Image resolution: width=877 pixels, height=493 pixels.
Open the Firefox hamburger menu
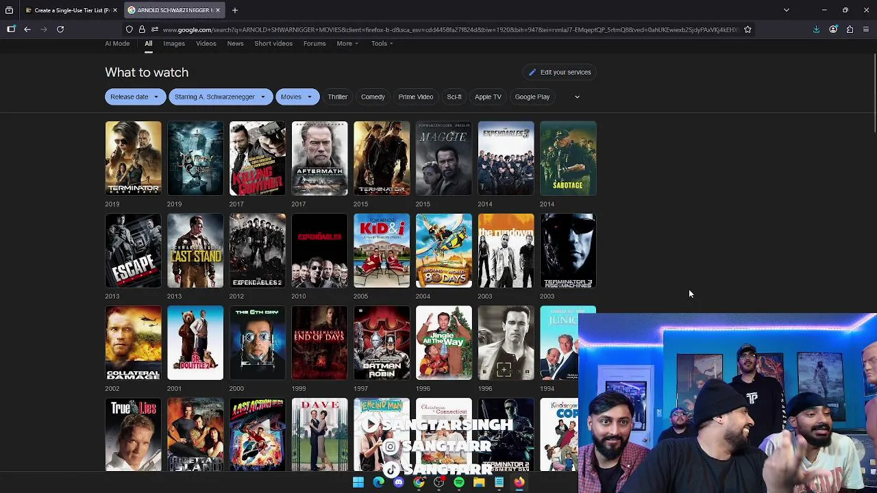click(x=866, y=29)
